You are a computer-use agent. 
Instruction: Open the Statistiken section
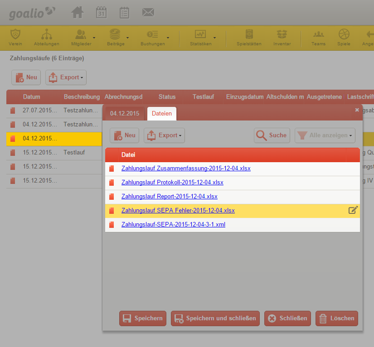coord(200,38)
